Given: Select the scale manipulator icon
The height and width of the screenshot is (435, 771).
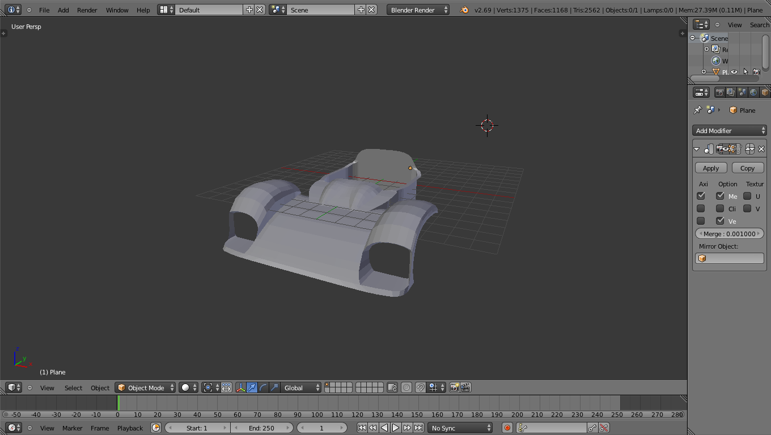Looking at the screenshot, I should 274,387.
